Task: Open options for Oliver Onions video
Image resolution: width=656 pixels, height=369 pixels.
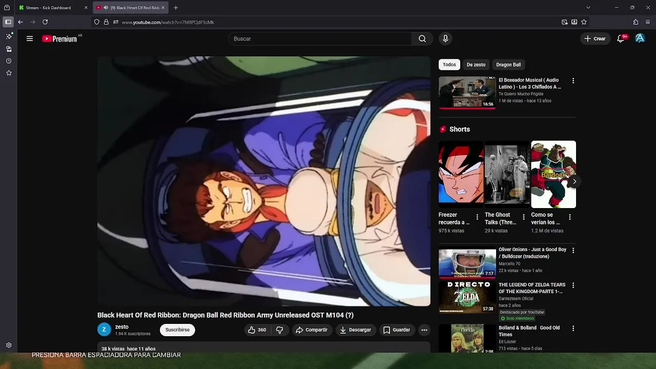Action: (573, 251)
